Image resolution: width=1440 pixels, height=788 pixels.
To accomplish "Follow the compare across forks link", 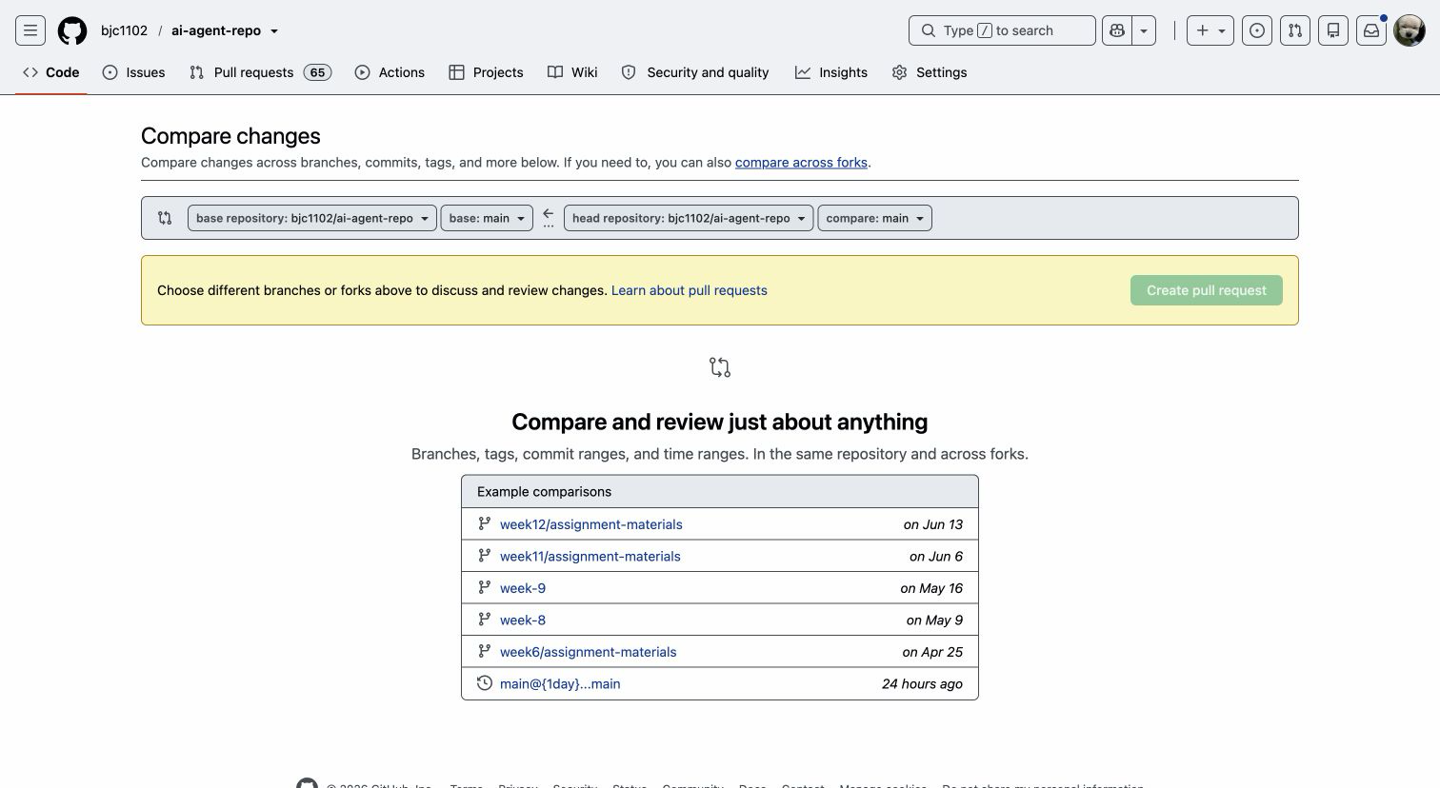I will pos(801,163).
